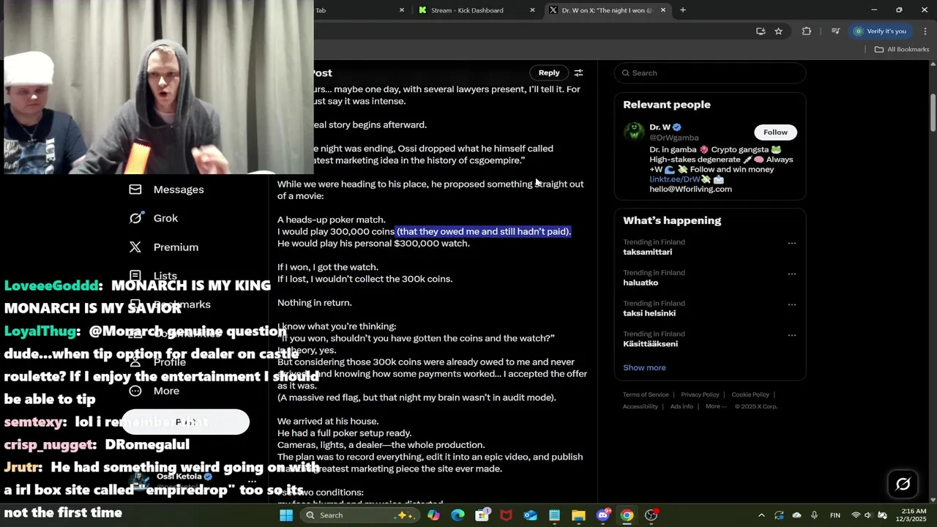Viewport: 937px width, 527px height.
Task: Close the Kick Dashboard tab
Action: point(532,10)
